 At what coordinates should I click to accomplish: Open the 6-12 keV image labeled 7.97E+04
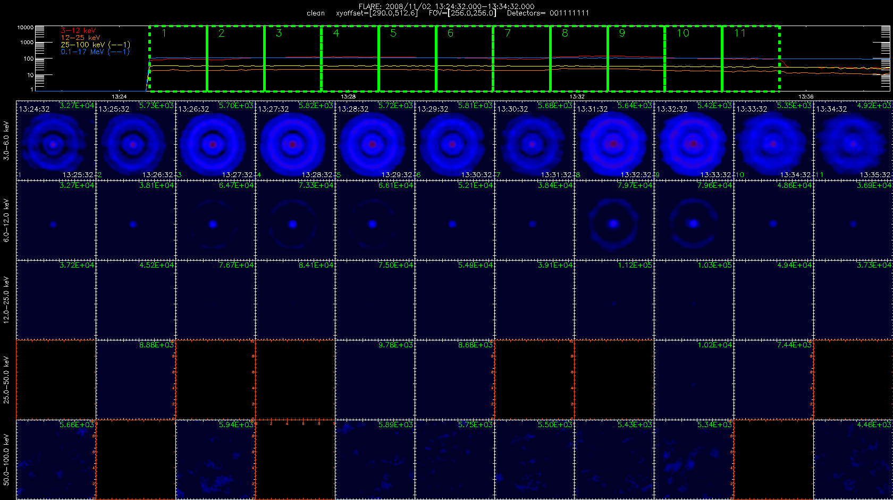pyautogui.click(x=614, y=220)
